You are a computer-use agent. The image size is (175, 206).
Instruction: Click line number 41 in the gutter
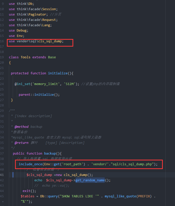pos(2,175)
